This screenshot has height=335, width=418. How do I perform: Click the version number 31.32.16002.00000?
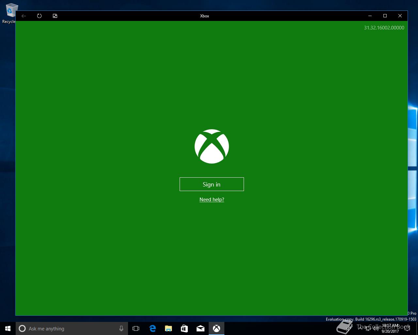[x=384, y=28]
